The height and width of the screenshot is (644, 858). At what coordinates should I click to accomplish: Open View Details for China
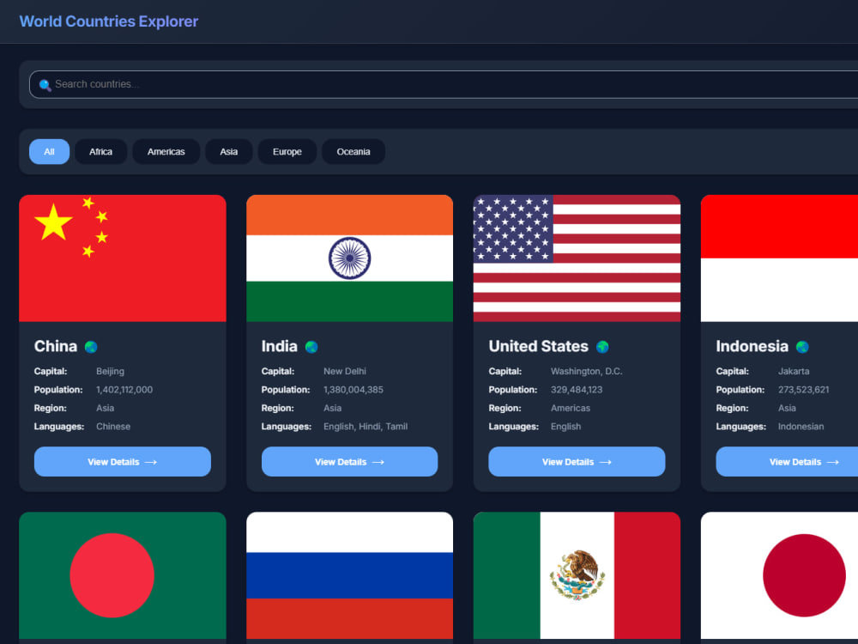pos(123,462)
